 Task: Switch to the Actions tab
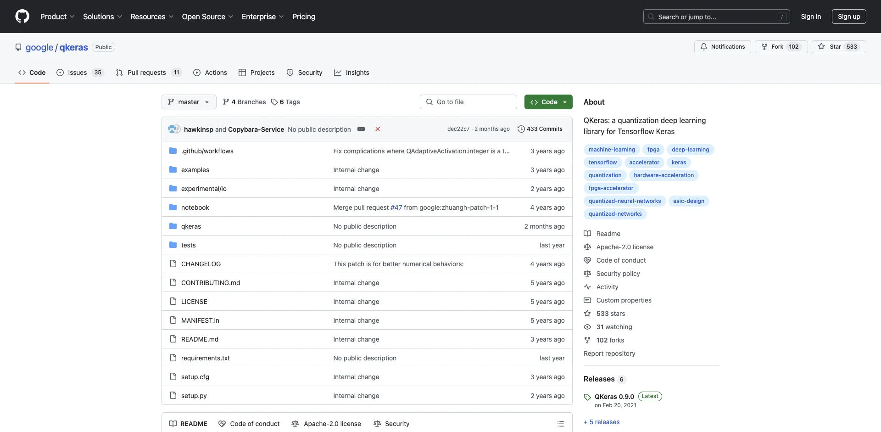tap(210, 73)
